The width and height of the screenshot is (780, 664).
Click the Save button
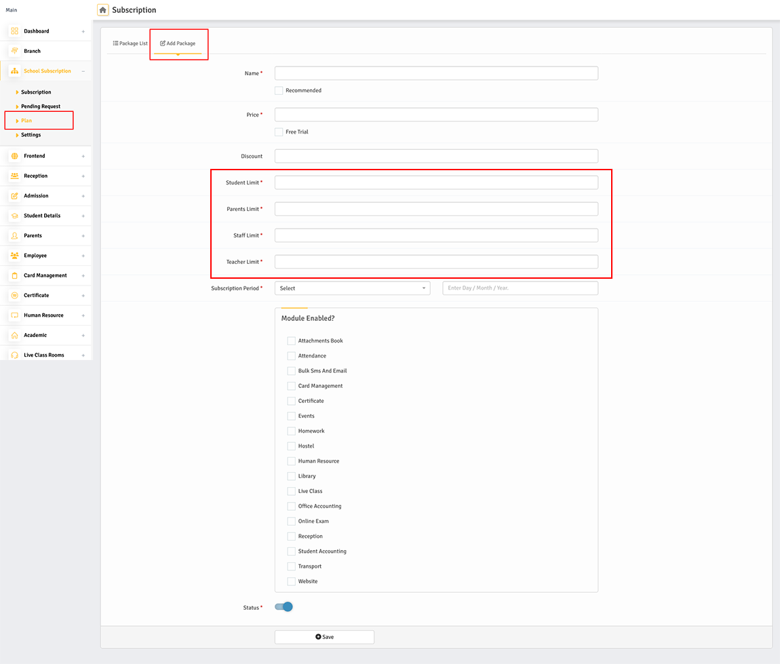(x=324, y=636)
